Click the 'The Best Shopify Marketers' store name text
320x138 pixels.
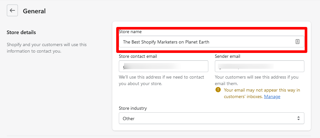(166, 42)
